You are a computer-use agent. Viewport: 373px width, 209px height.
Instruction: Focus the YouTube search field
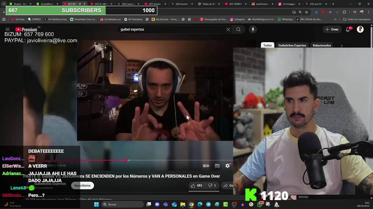172,29
